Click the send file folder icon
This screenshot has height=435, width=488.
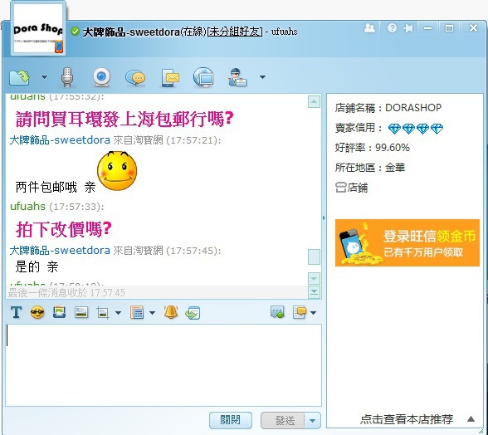[x=19, y=77]
